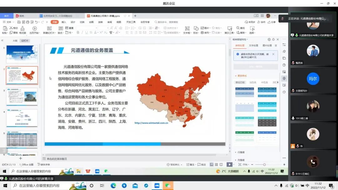The height and width of the screenshot is (190, 338).
Task: Open the View (视图) ribbon tab
Action: coord(119,22)
